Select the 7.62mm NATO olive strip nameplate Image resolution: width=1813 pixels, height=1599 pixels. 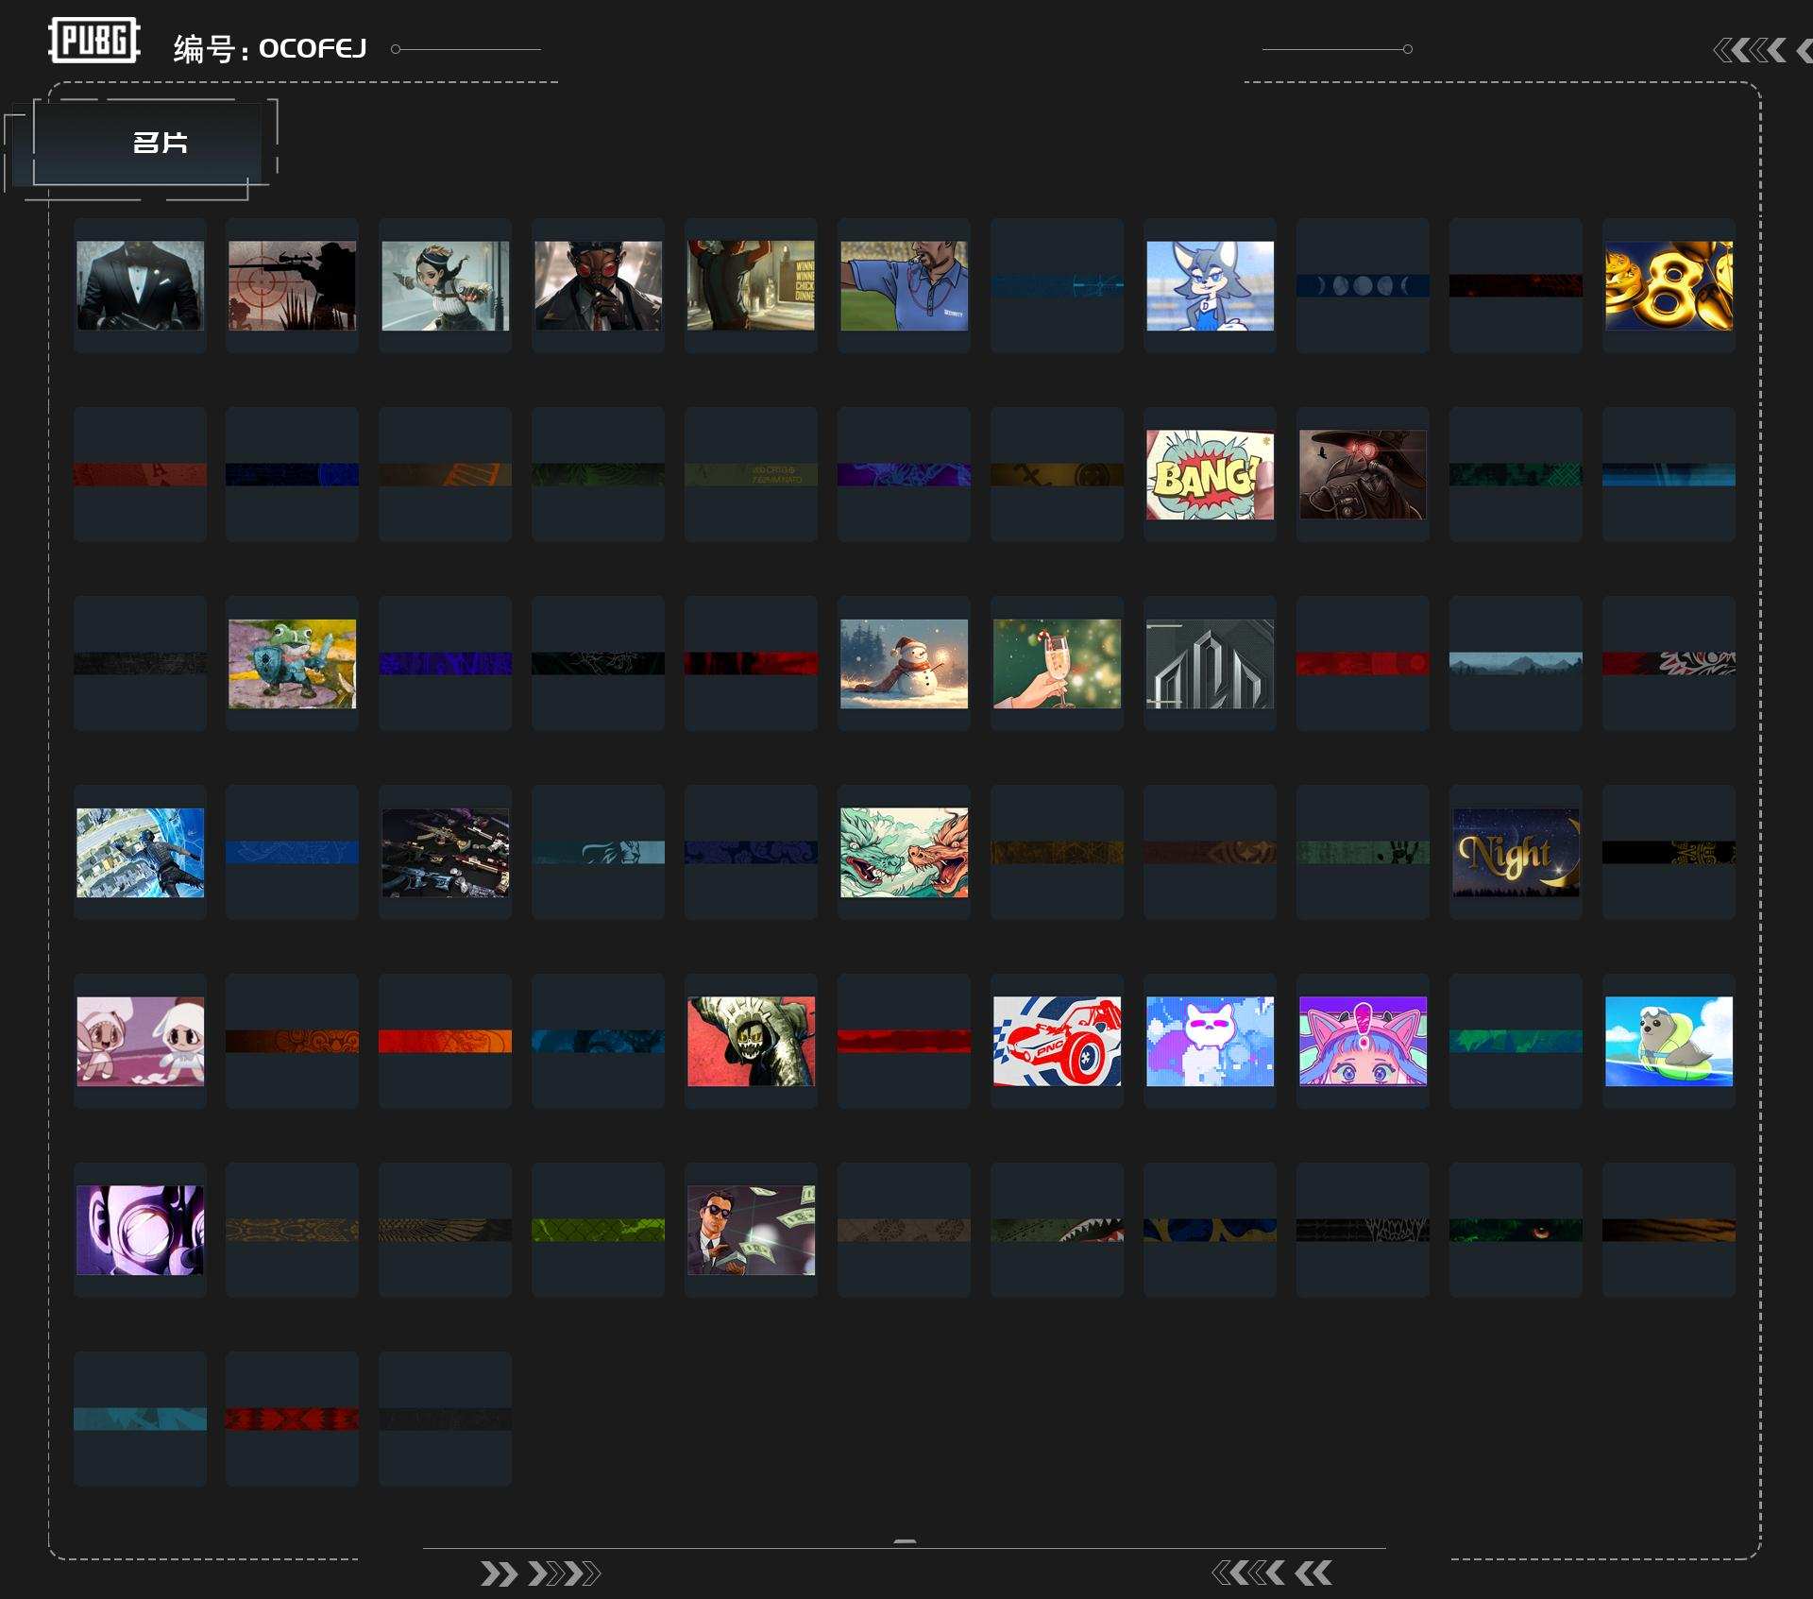coord(752,474)
